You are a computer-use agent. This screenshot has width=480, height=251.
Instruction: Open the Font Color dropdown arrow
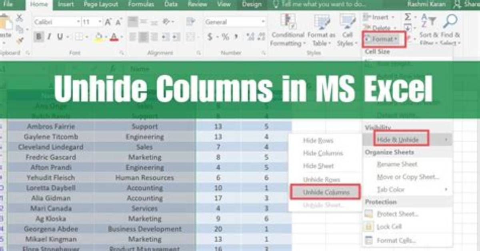(x=121, y=38)
